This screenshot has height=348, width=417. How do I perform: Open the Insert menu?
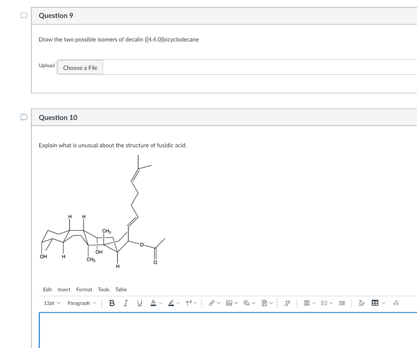[x=64, y=289]
